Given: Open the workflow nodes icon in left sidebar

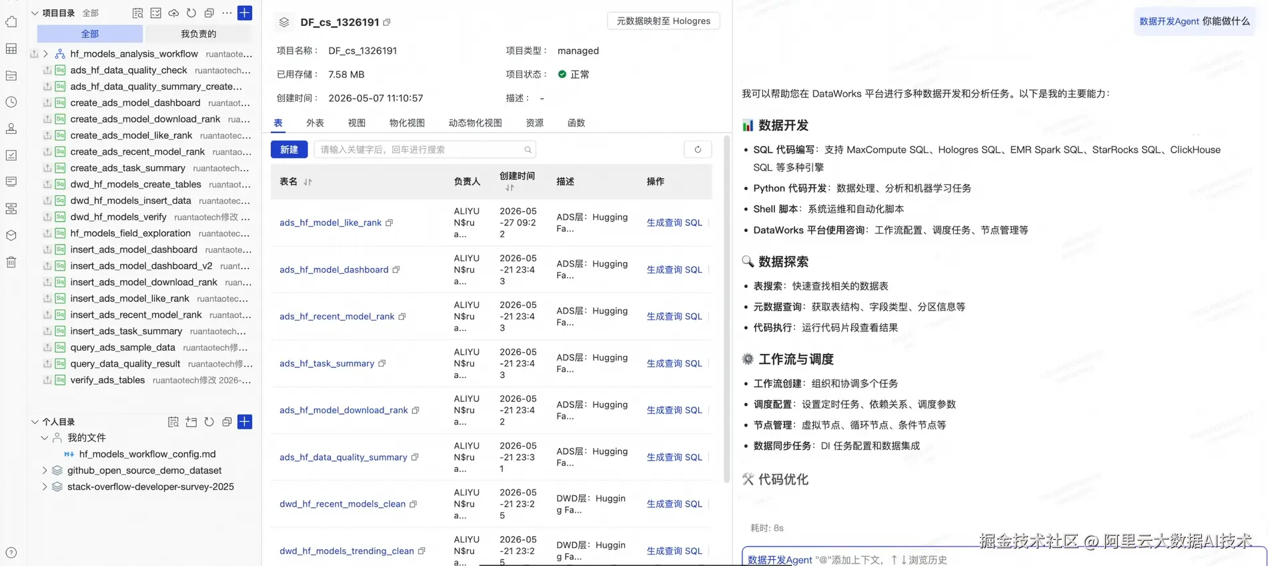Looking at the screenshot, I should (x=11, y=209).
